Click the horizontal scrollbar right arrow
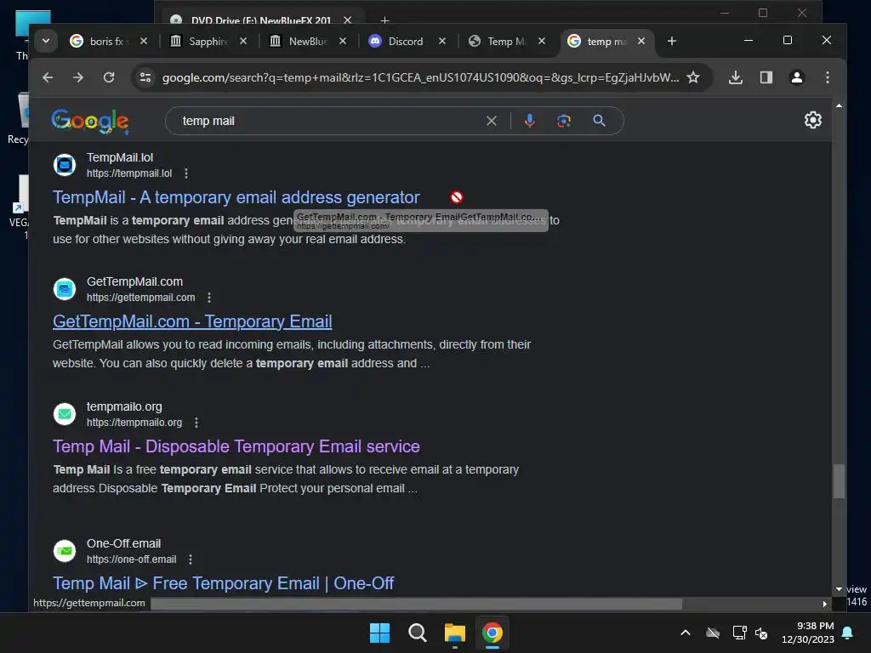The height and width of the screenshot is (653, 871). pos(824,604)
